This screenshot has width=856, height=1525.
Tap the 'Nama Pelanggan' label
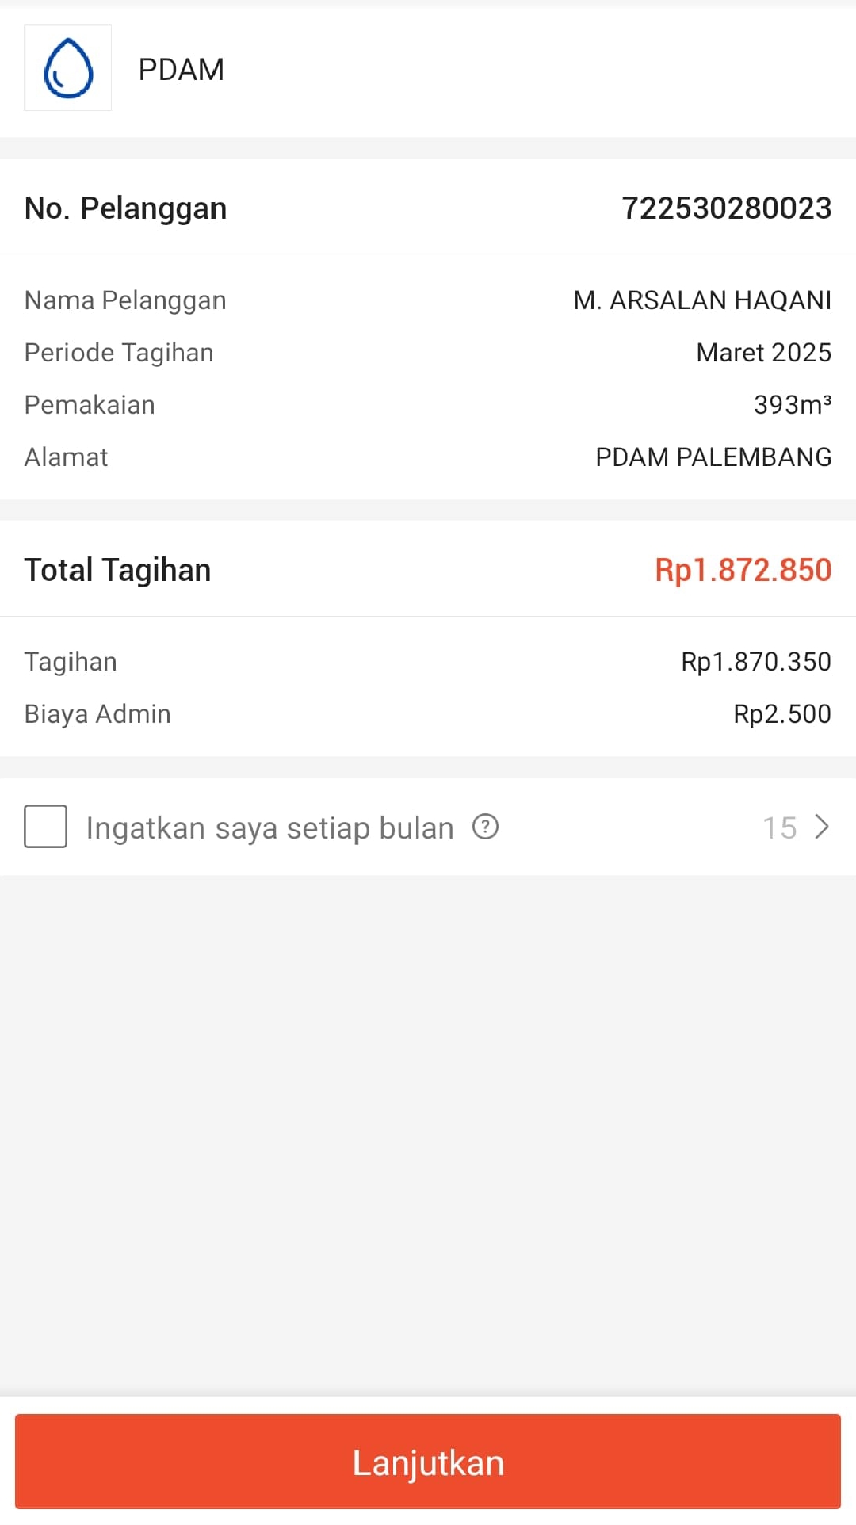point(125,300)
